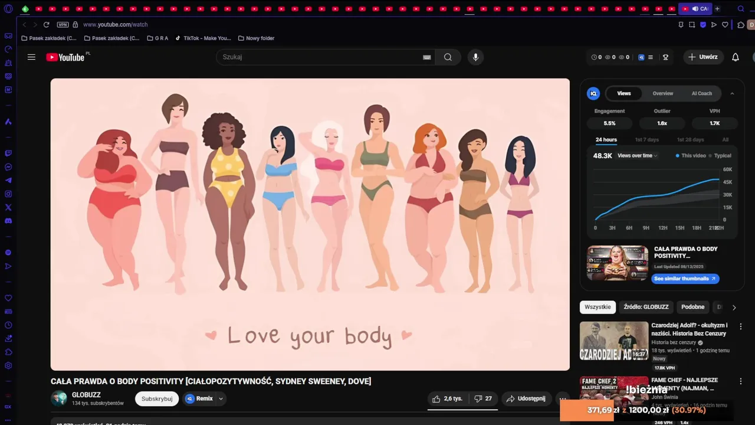The width and height of the screenshot is (755, 425).
Task: Open sidebar downloads icon
Action: click(x=8, y=339)
